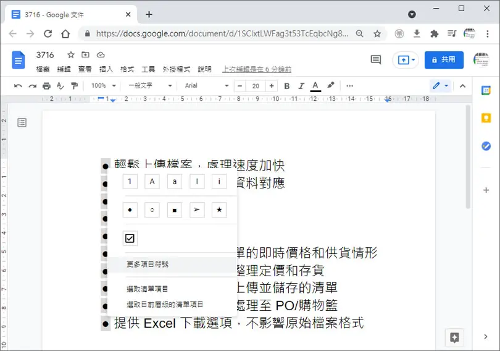Open the Arial font dropdown
500x351 pixels.
207,85
